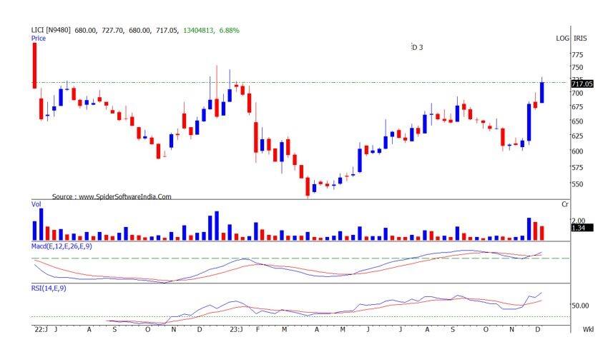
Task: Click the Macd(E,12,E,26,E,9) indicator label
Action: pyautogui.click(x=62, y=246)
